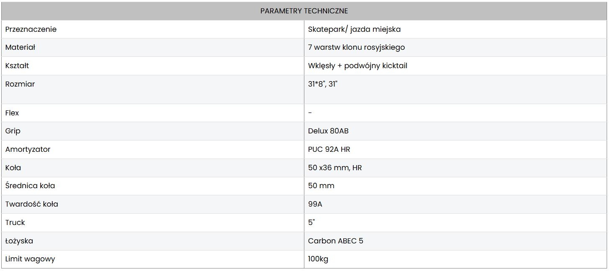Viewport: 610px width, 271px height.
Task: Select the Delux 80AB value
Action: click(328, 131)
